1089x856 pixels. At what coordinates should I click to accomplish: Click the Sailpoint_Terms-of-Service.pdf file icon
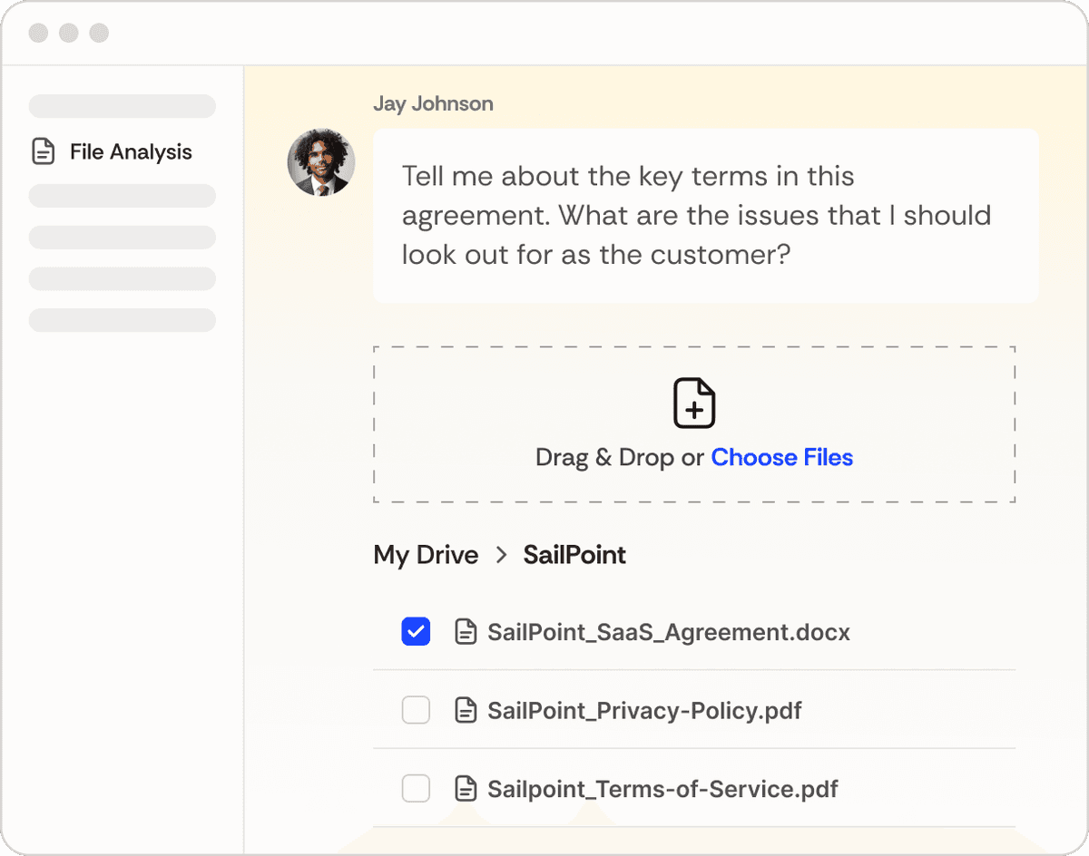coord(466,789)
